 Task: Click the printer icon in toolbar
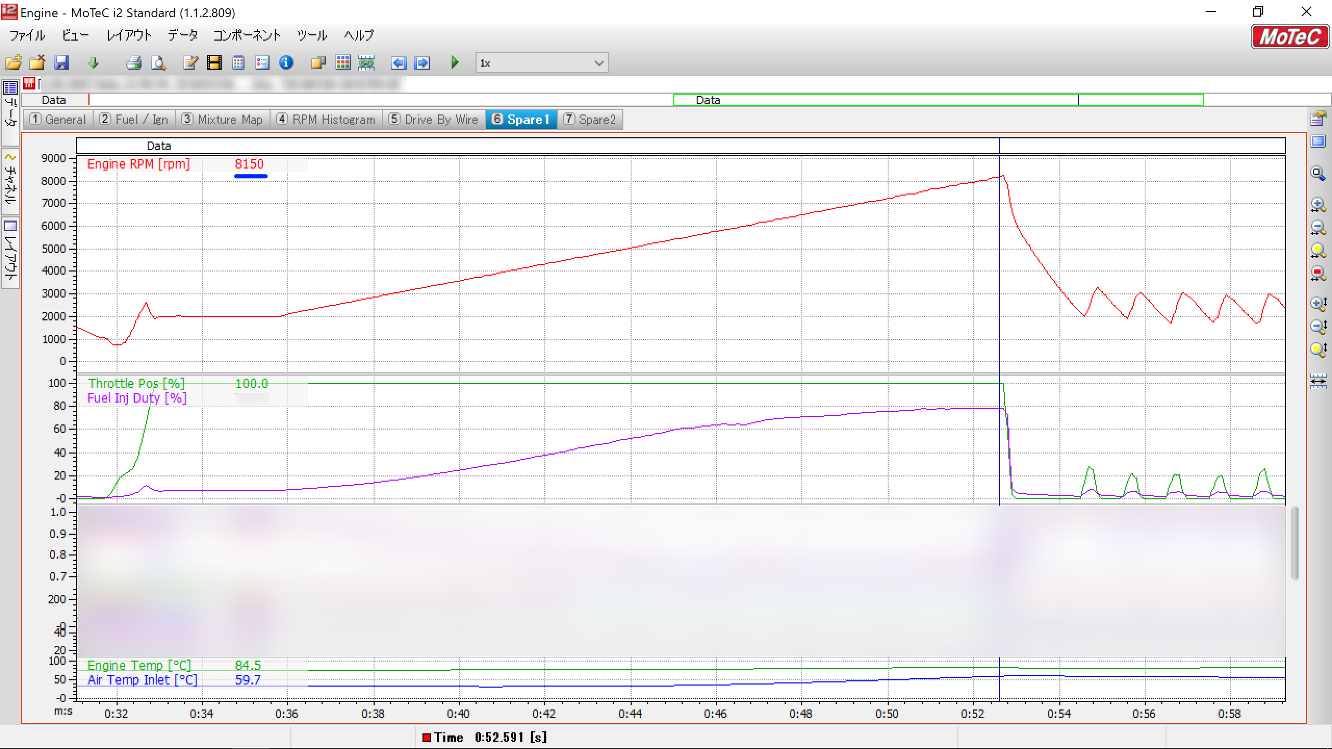click(134, 63)
